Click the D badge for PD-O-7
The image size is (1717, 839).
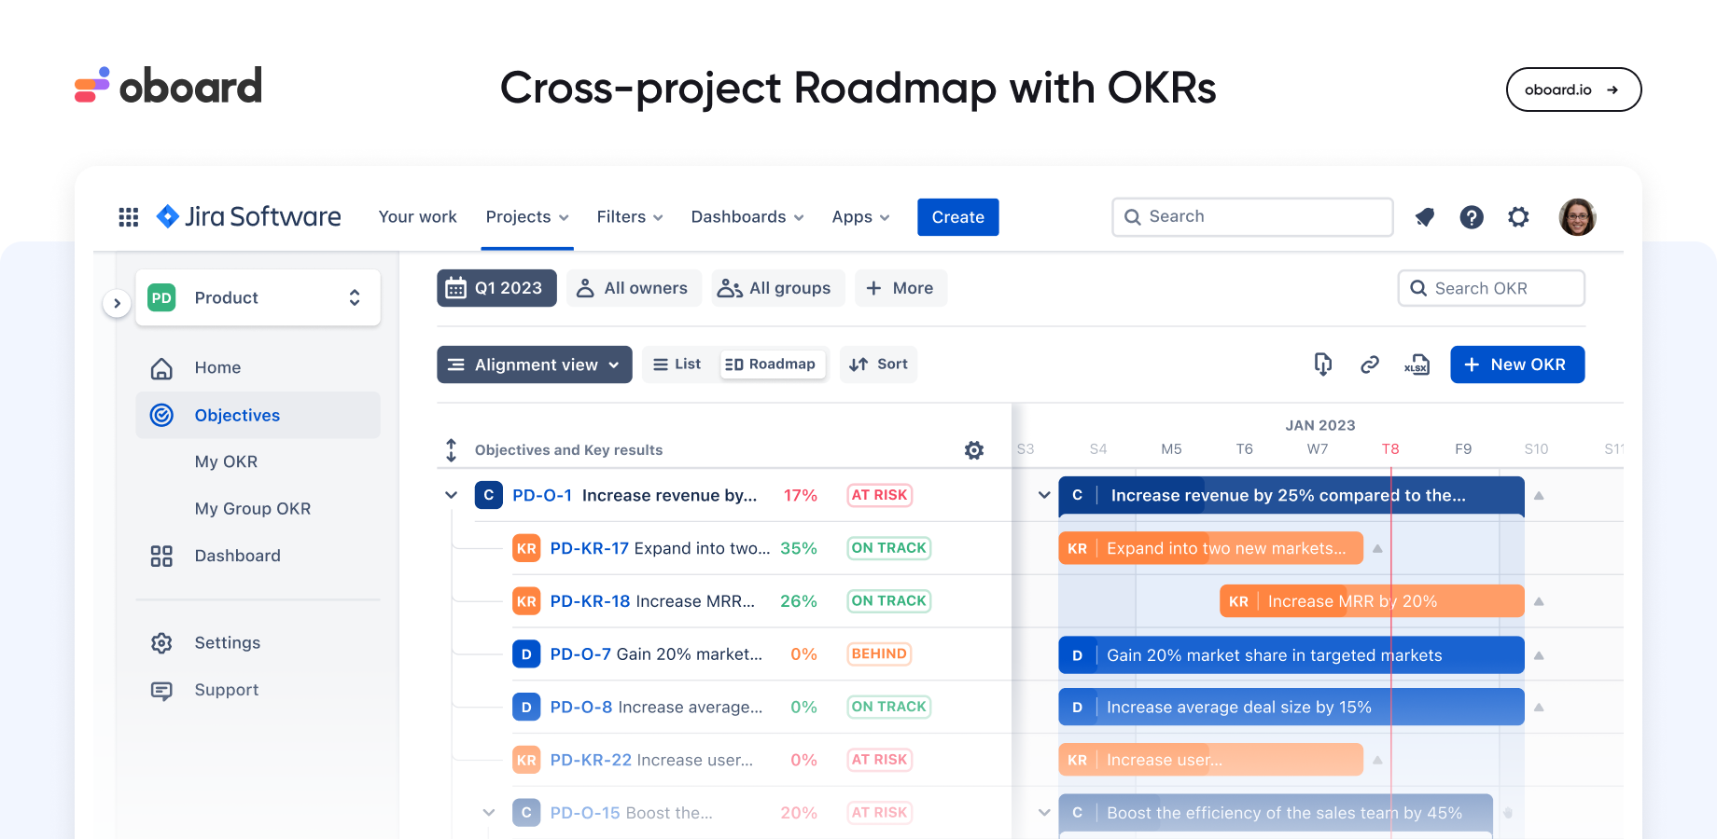526,654
